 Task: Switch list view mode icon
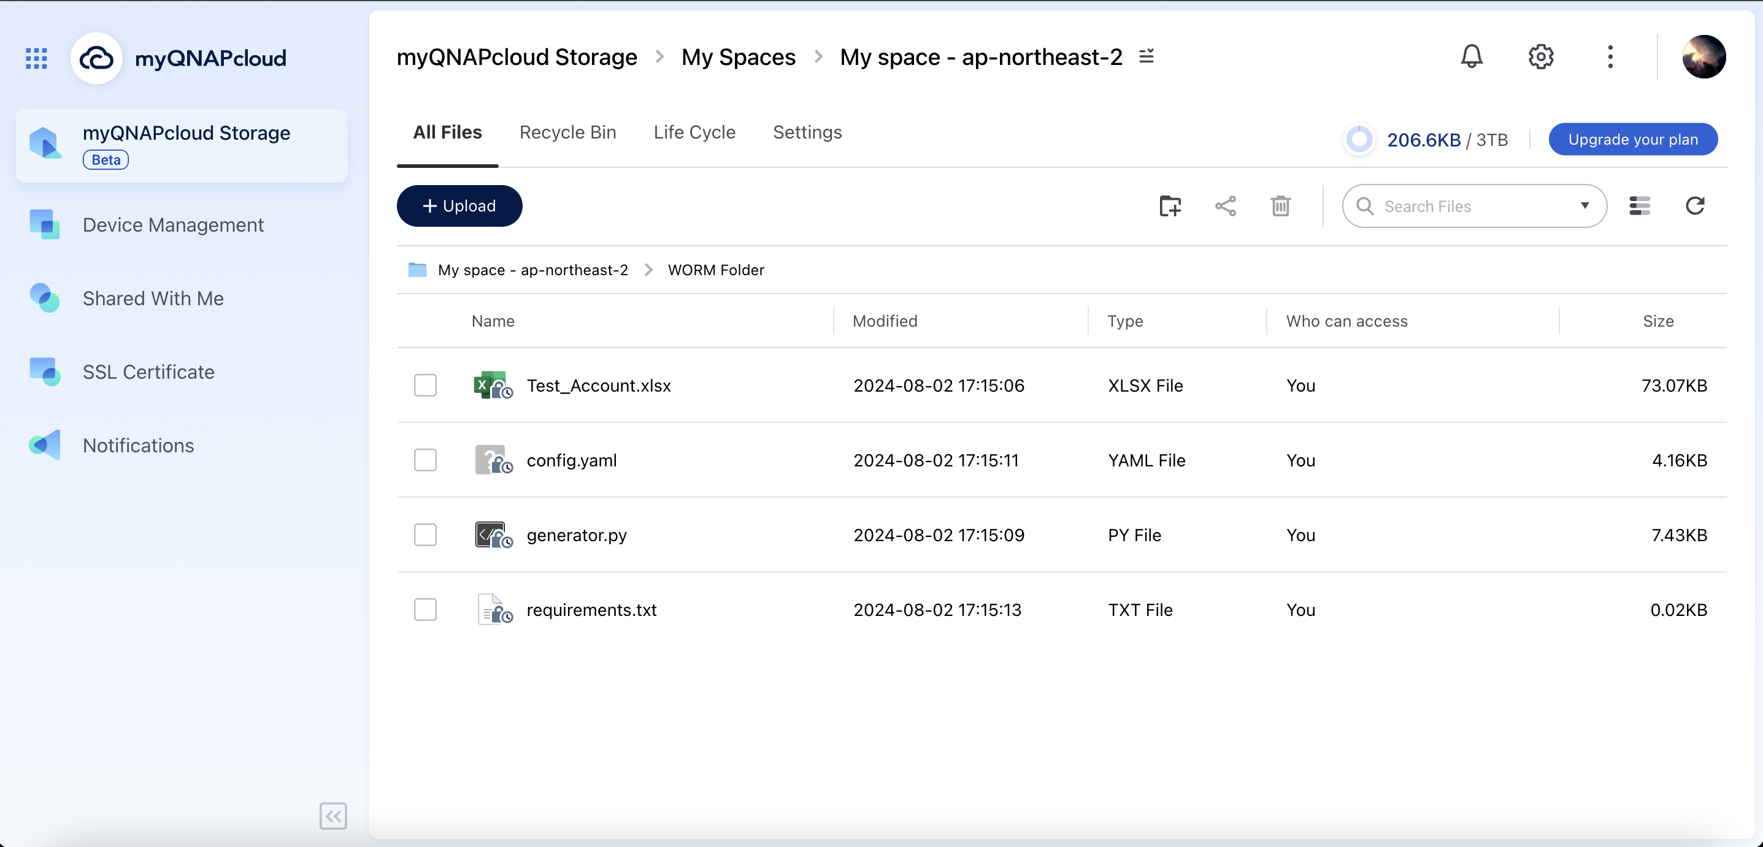pos(1639,206)
